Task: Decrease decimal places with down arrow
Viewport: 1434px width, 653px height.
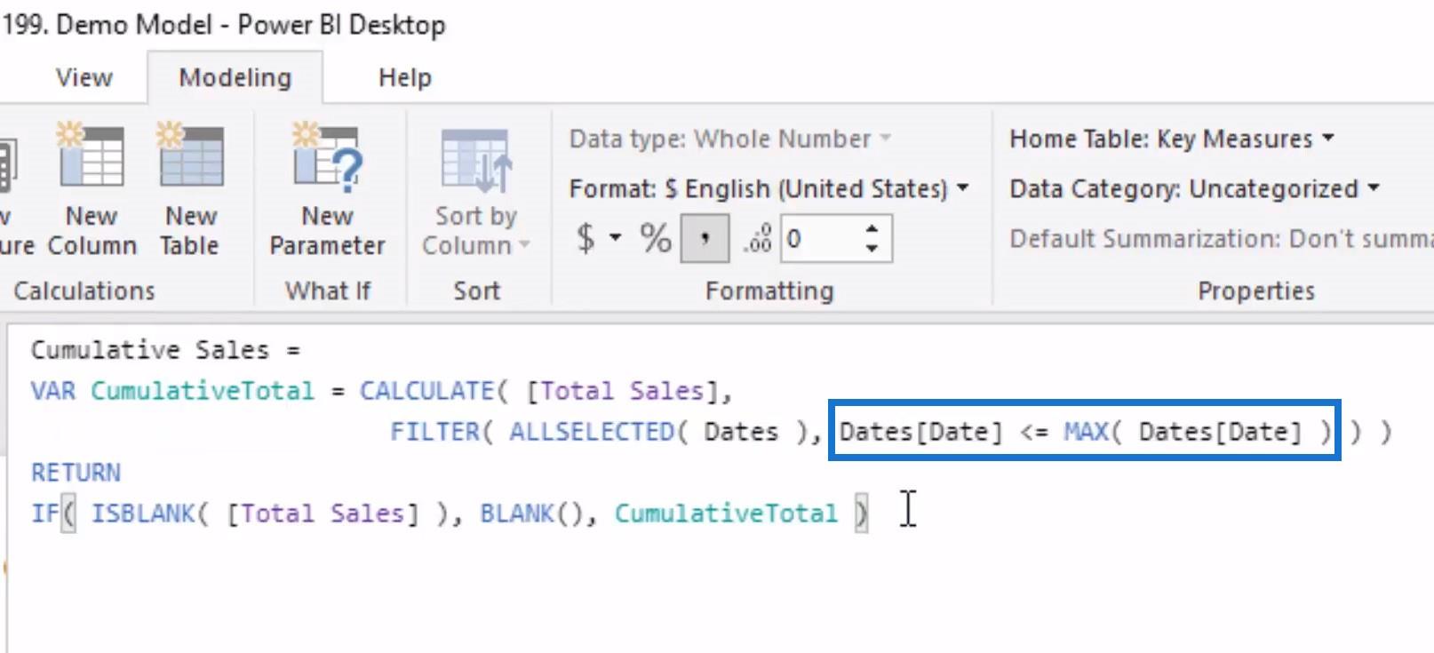Action: (872, 249)
